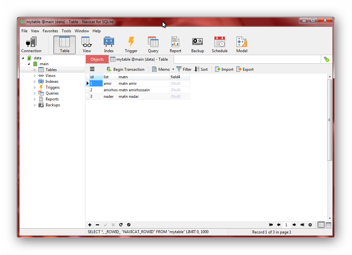Open the Favorites menu
This screenshot has height=255, width=352.
(x=50, y=31)
